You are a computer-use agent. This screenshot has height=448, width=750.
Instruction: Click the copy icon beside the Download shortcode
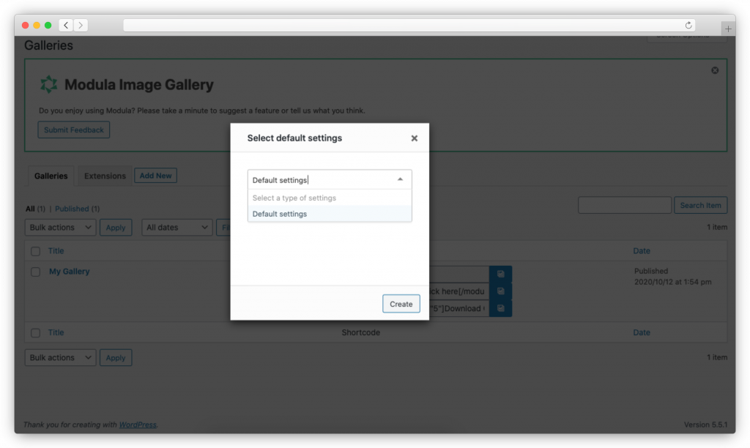500,307
